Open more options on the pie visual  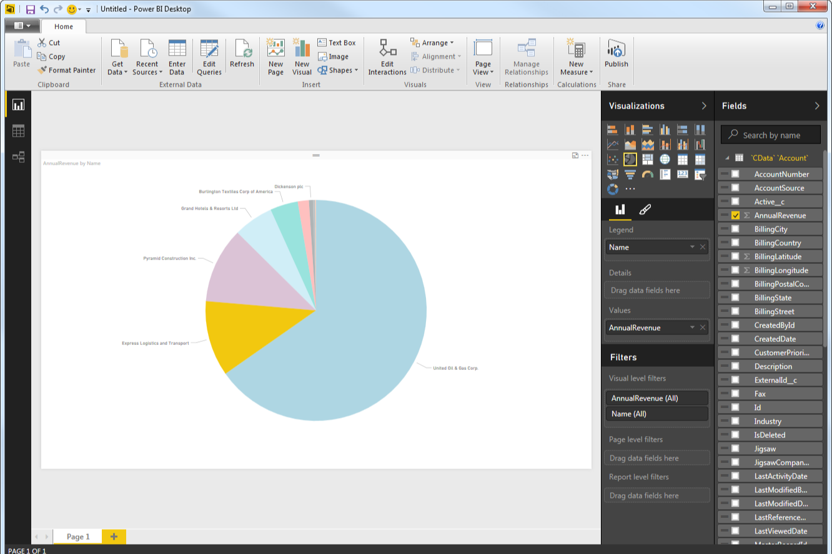pyautogui.click(x=585, y=155)
